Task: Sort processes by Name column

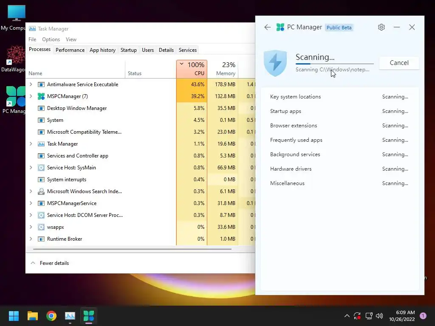Action: coord(76,69)
